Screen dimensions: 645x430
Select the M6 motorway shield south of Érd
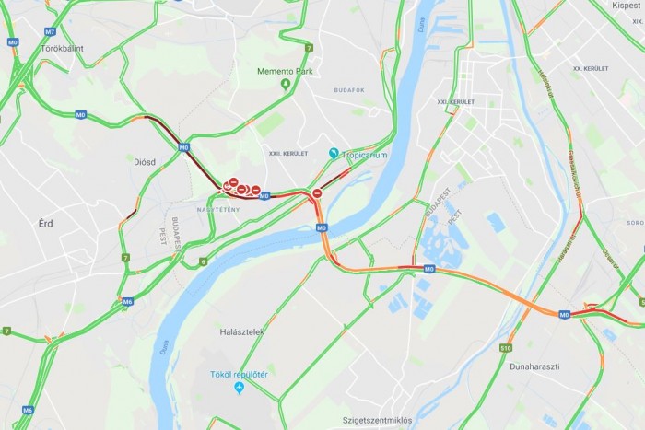pos(127,302)
